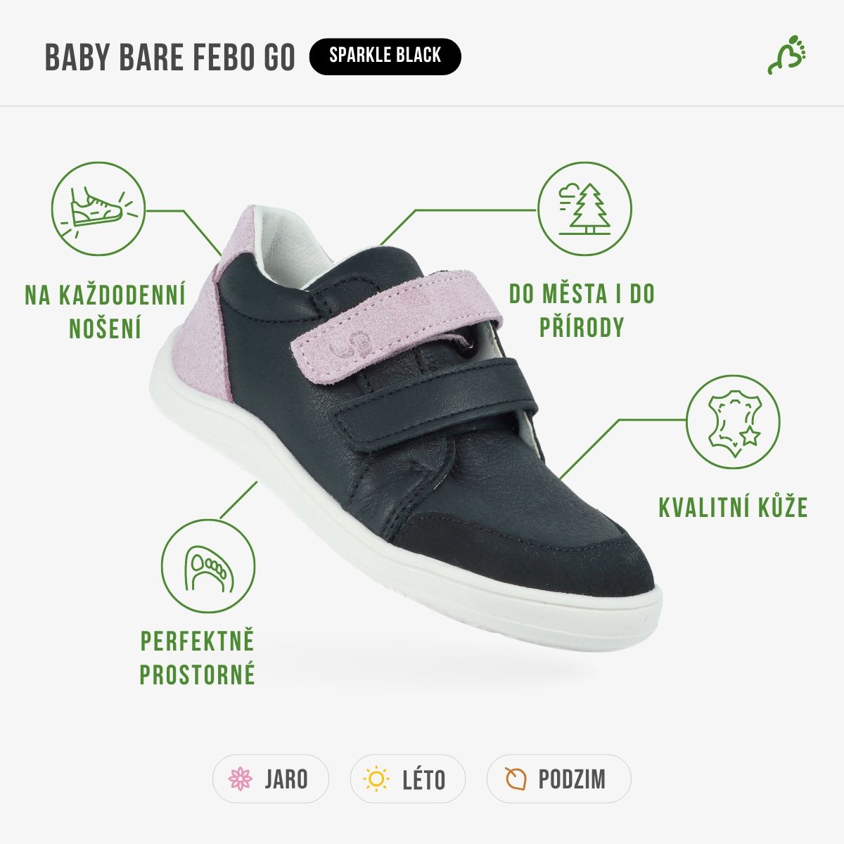
Task: Click the black leather velcro strap
Action: pyautogui.click(x=436, y=404)
